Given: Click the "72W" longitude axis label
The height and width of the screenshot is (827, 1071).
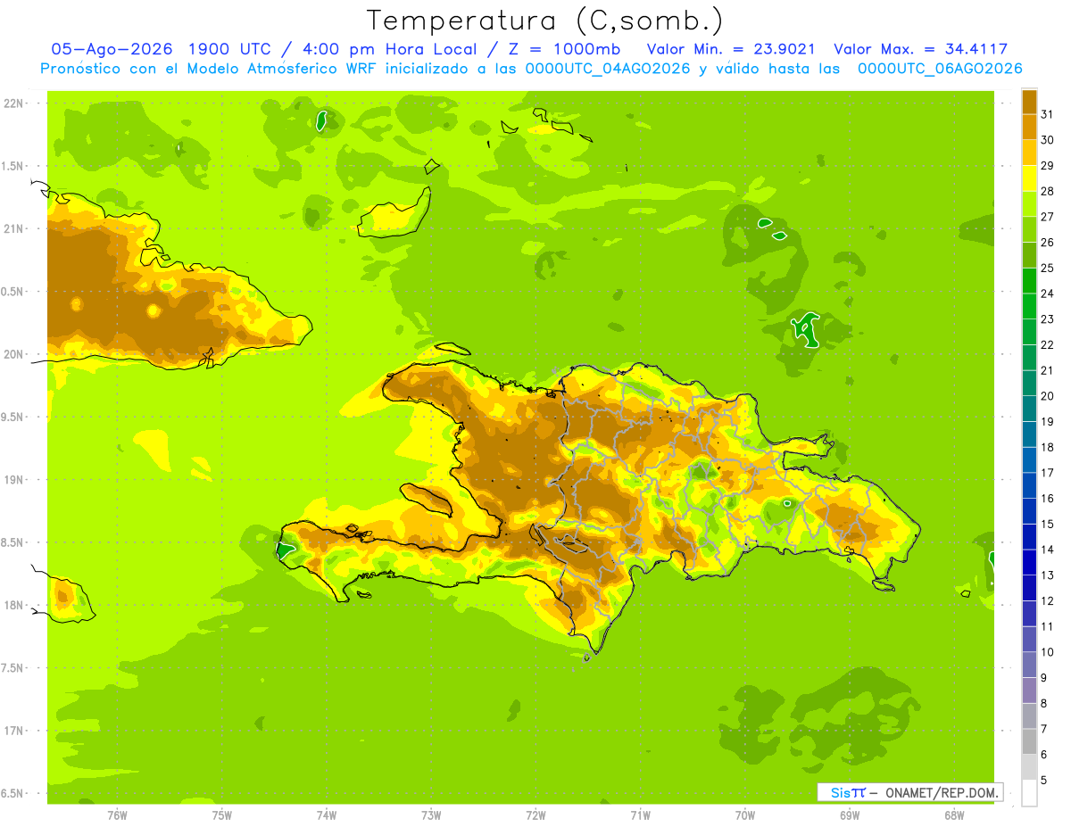Looking at the screenshot, I should (x=535, y=815).
